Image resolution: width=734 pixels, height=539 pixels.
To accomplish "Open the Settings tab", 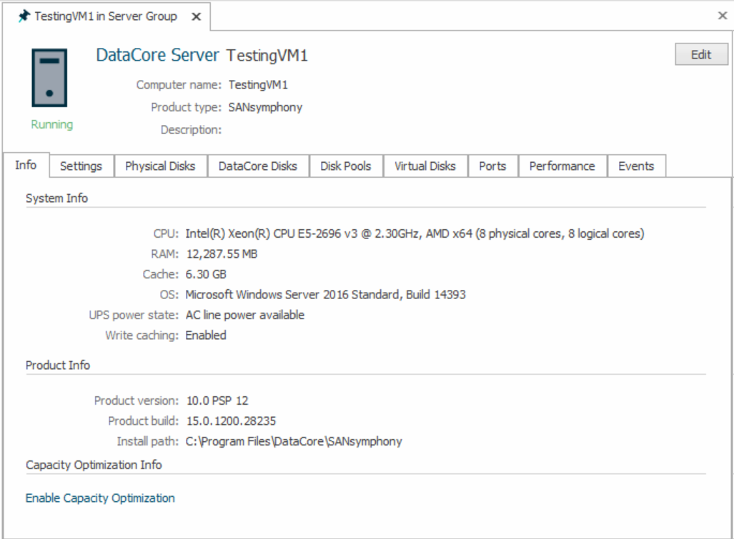I will click(81, 166).
